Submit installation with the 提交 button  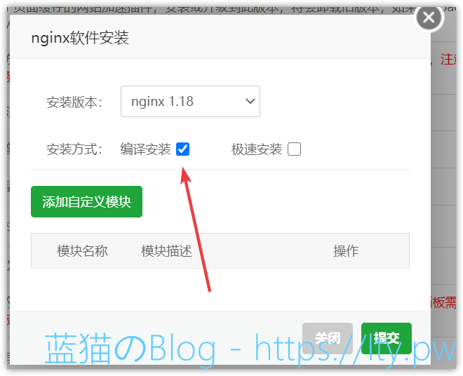(x=386, y=338)
